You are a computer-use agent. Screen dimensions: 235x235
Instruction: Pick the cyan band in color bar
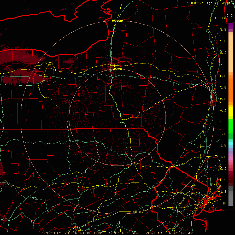click(231, 143)
